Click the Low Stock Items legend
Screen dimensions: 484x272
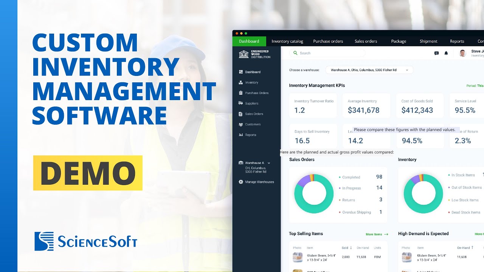(464, 200)
